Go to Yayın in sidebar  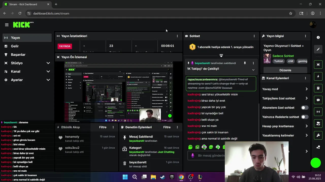coord(27,38)
